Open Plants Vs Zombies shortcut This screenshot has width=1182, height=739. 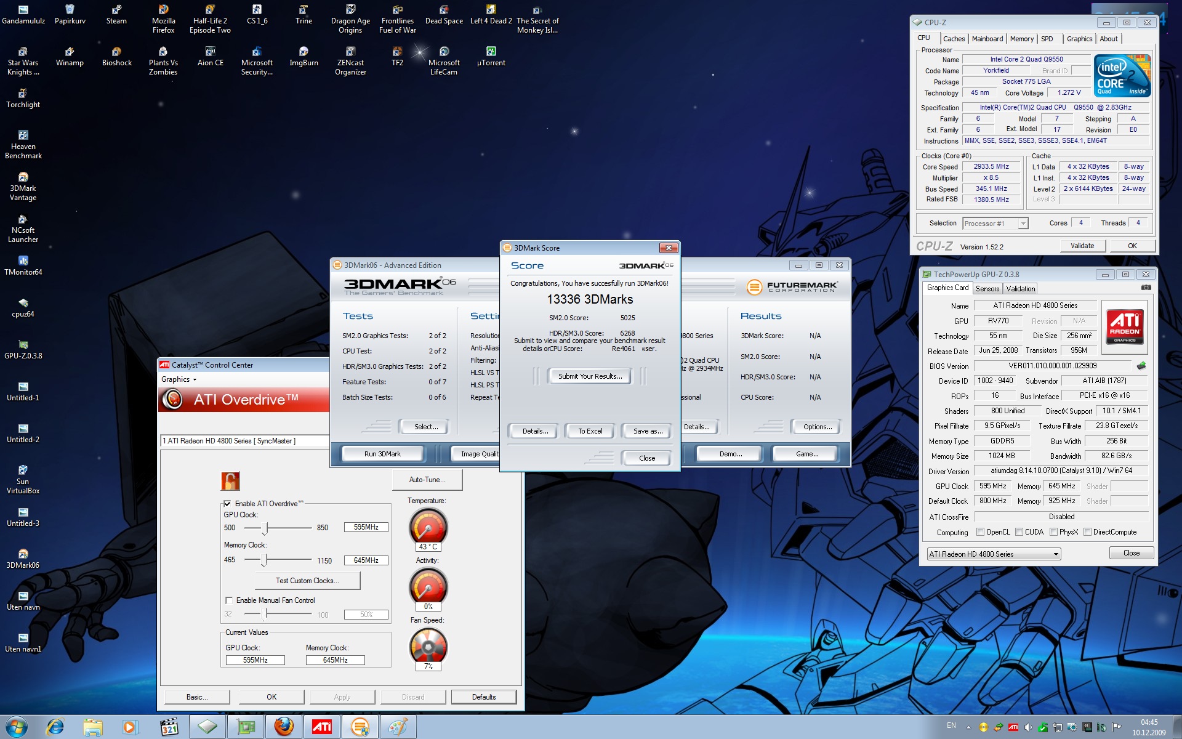click(163, 61)
